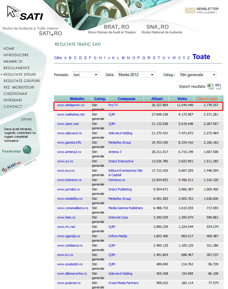The width and height of the screenshot is (228, 289).
Task: Sort table by Afisari column header
Action: 157,99
